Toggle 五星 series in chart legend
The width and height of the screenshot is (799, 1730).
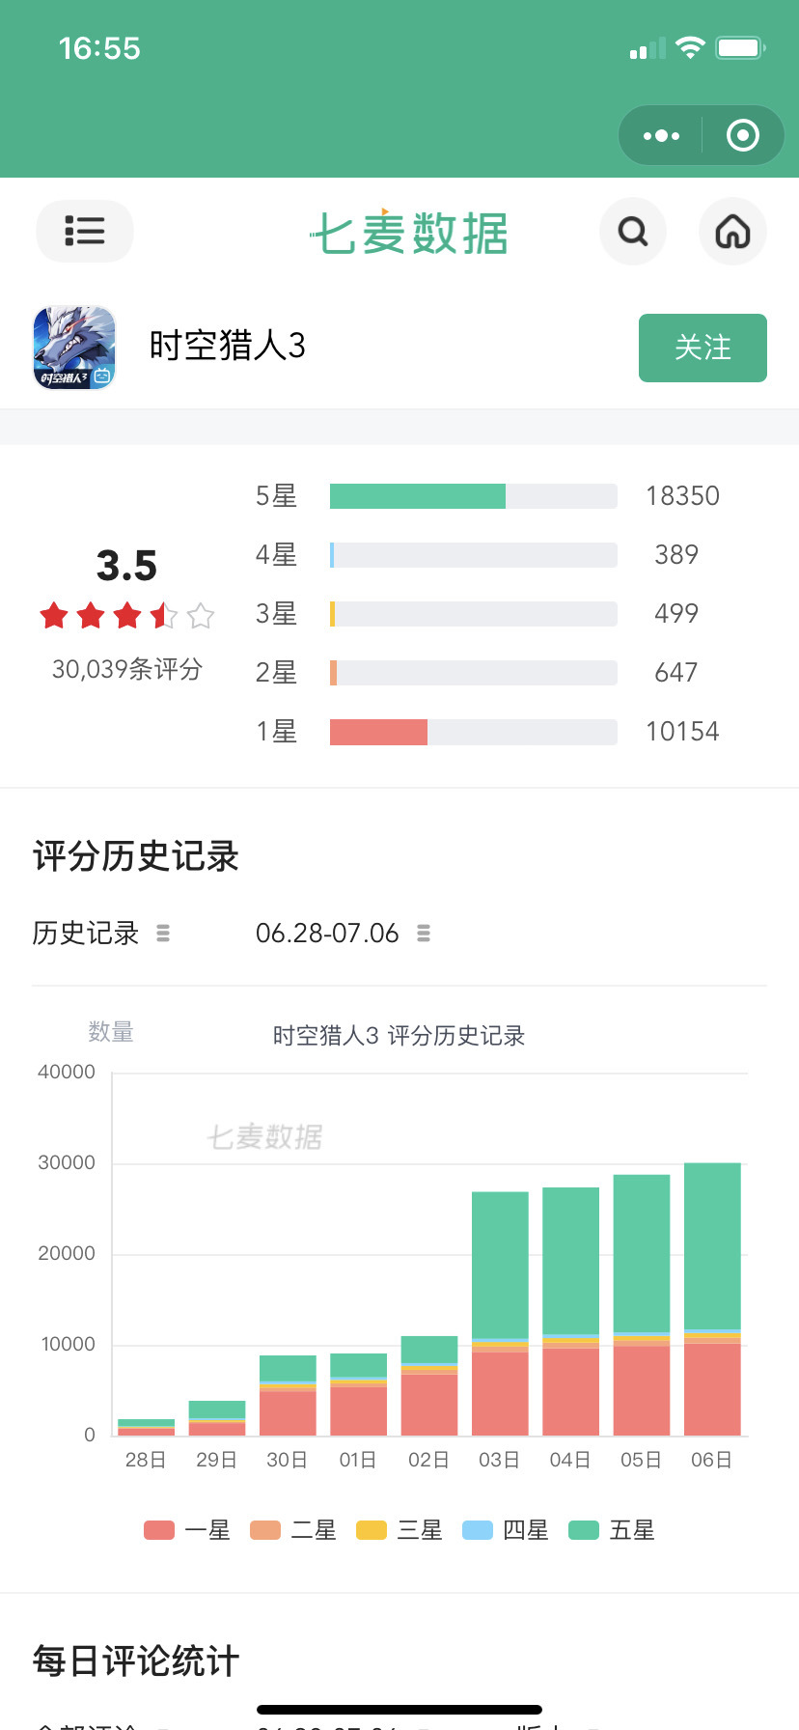pyautogui.click(x=612, y=1530)
